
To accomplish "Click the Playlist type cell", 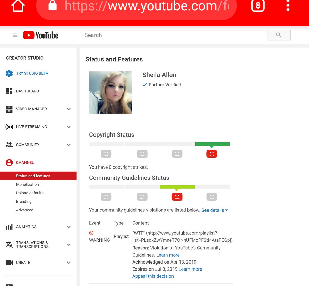I will [121, 236].
